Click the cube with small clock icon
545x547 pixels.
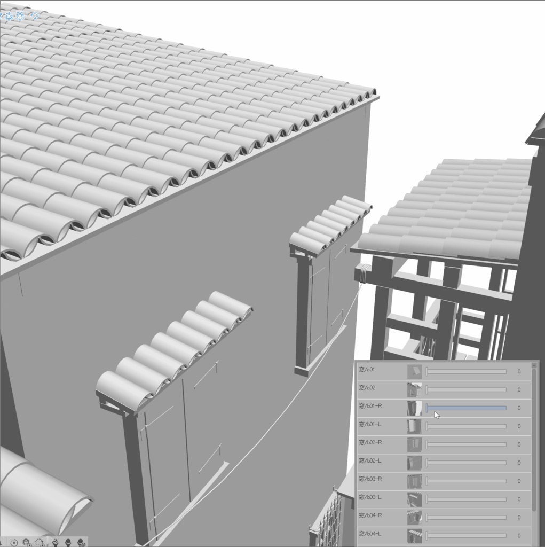pyautogui.click(x=27, y=543)
